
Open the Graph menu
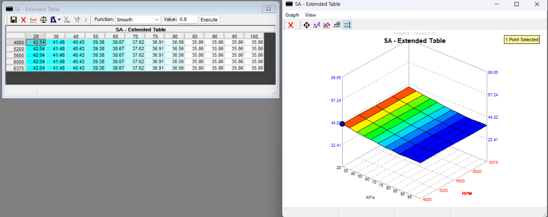coord(292,15)
